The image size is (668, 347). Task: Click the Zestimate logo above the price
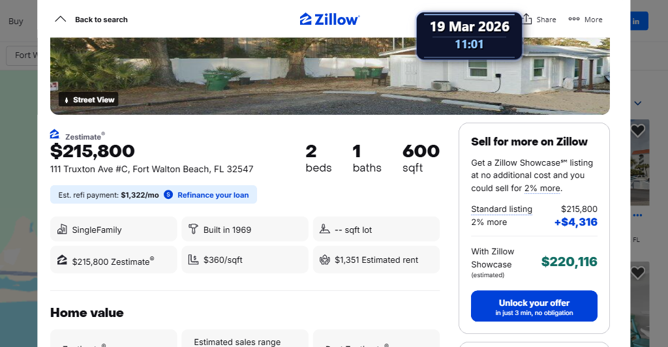[55, 134]
